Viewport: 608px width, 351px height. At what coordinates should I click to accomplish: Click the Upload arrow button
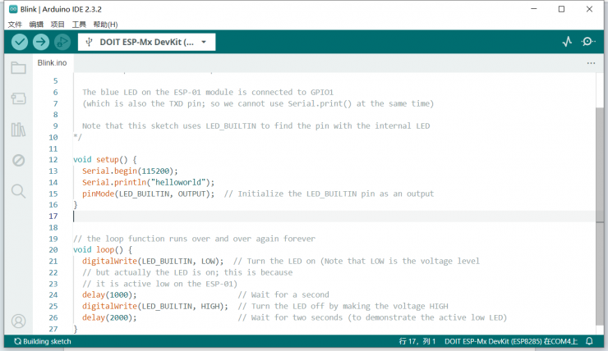tap(41, 42)
